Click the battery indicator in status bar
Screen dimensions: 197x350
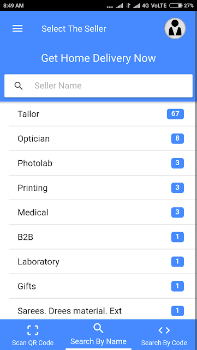click(x=176, y=5)
